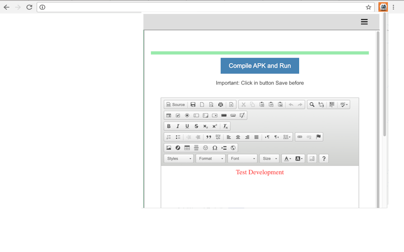Open Find with the magnifier icon

[312, 105]
